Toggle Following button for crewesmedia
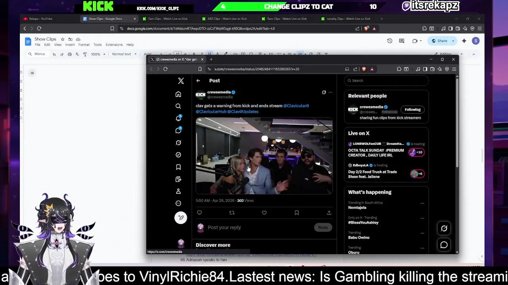The image size is (508, 285). [x=412, y=110]
